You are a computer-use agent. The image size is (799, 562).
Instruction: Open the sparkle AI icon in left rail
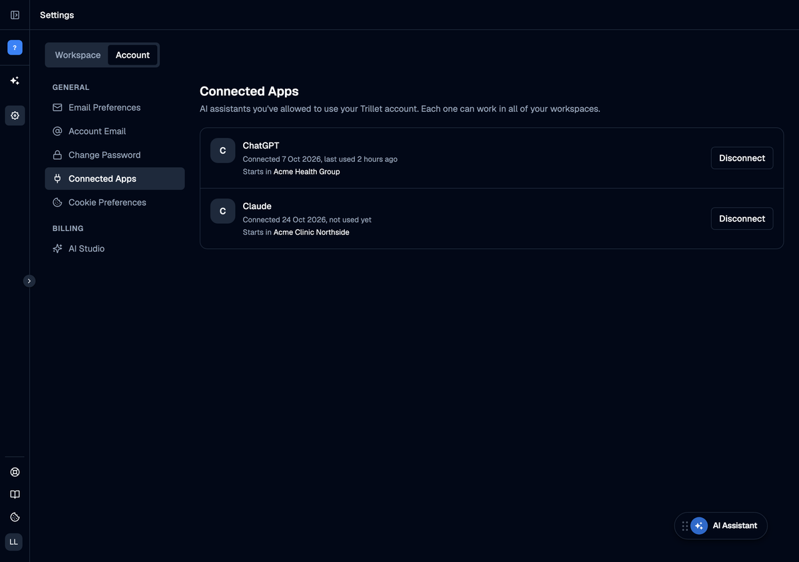15,81
